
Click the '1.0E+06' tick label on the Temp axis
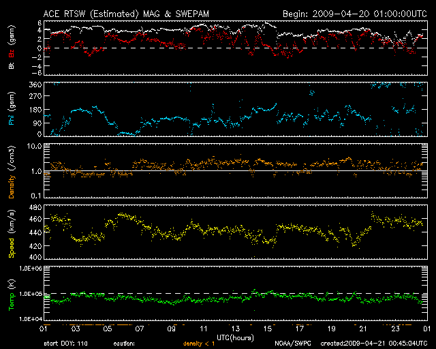pyautogui.click(x=31, y=269)
